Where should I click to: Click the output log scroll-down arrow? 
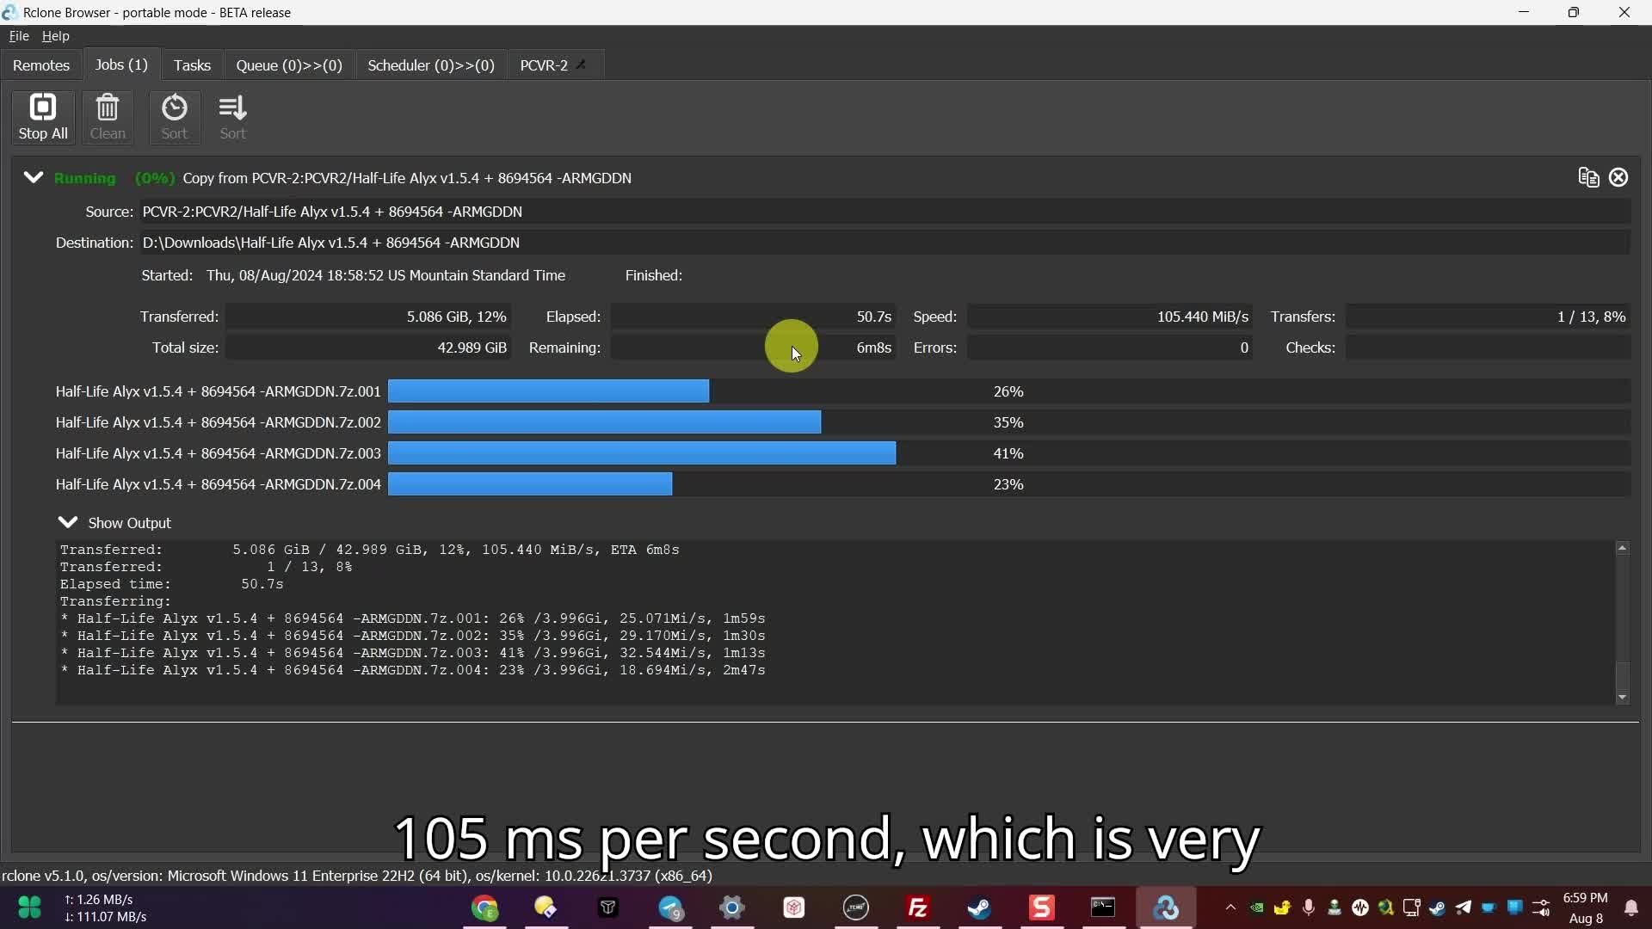[1622, 698]
